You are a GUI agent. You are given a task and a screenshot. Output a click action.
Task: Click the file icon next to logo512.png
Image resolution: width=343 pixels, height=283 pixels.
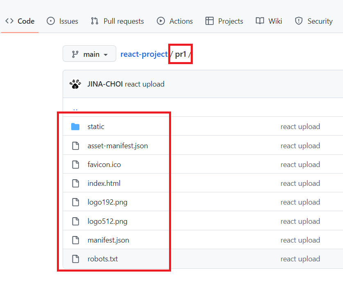(x=76, y=221)
